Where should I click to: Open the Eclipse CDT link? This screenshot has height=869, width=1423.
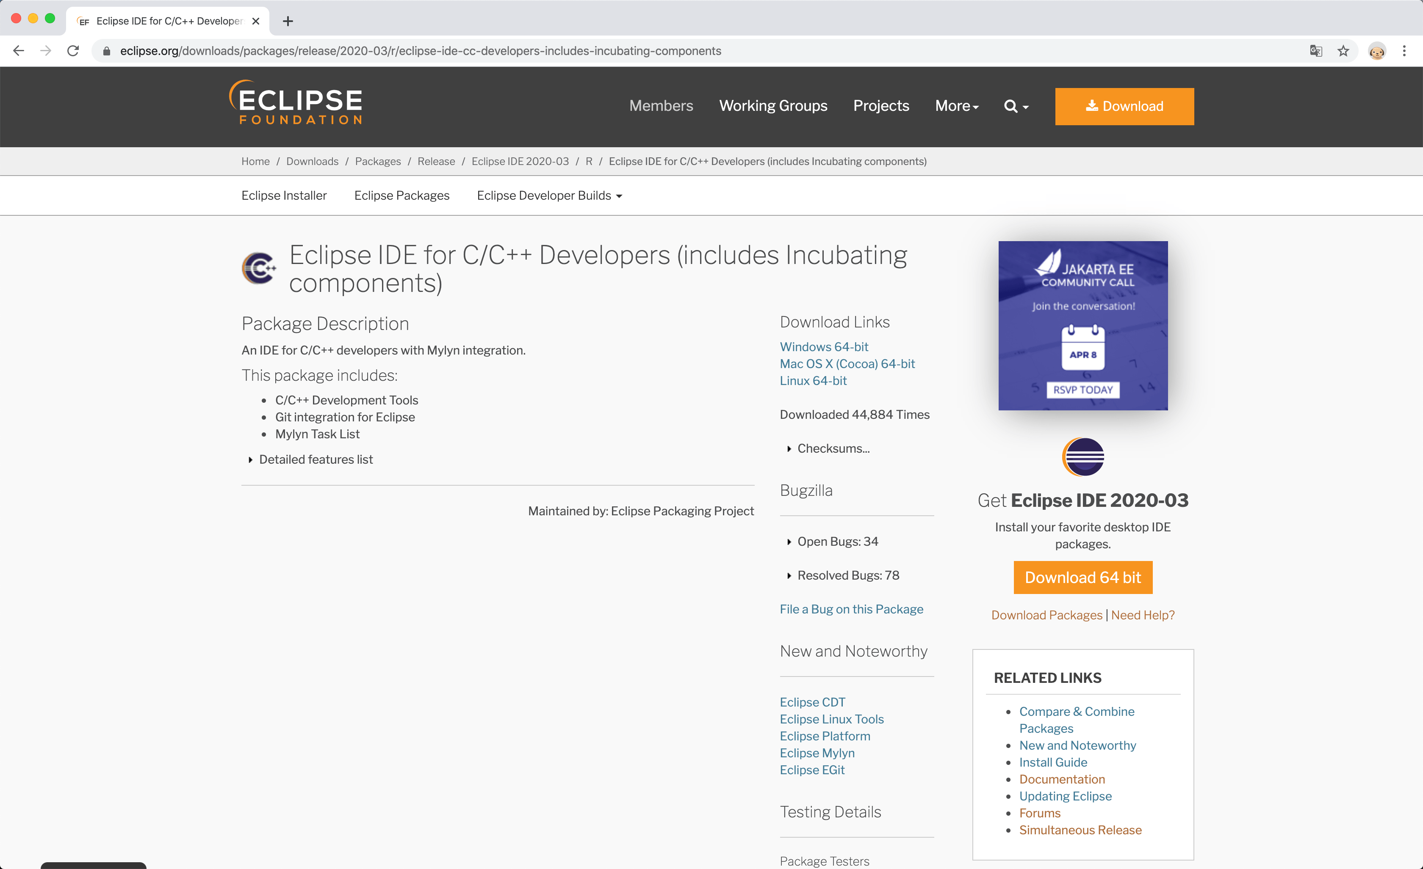click(x=812, y=701)
